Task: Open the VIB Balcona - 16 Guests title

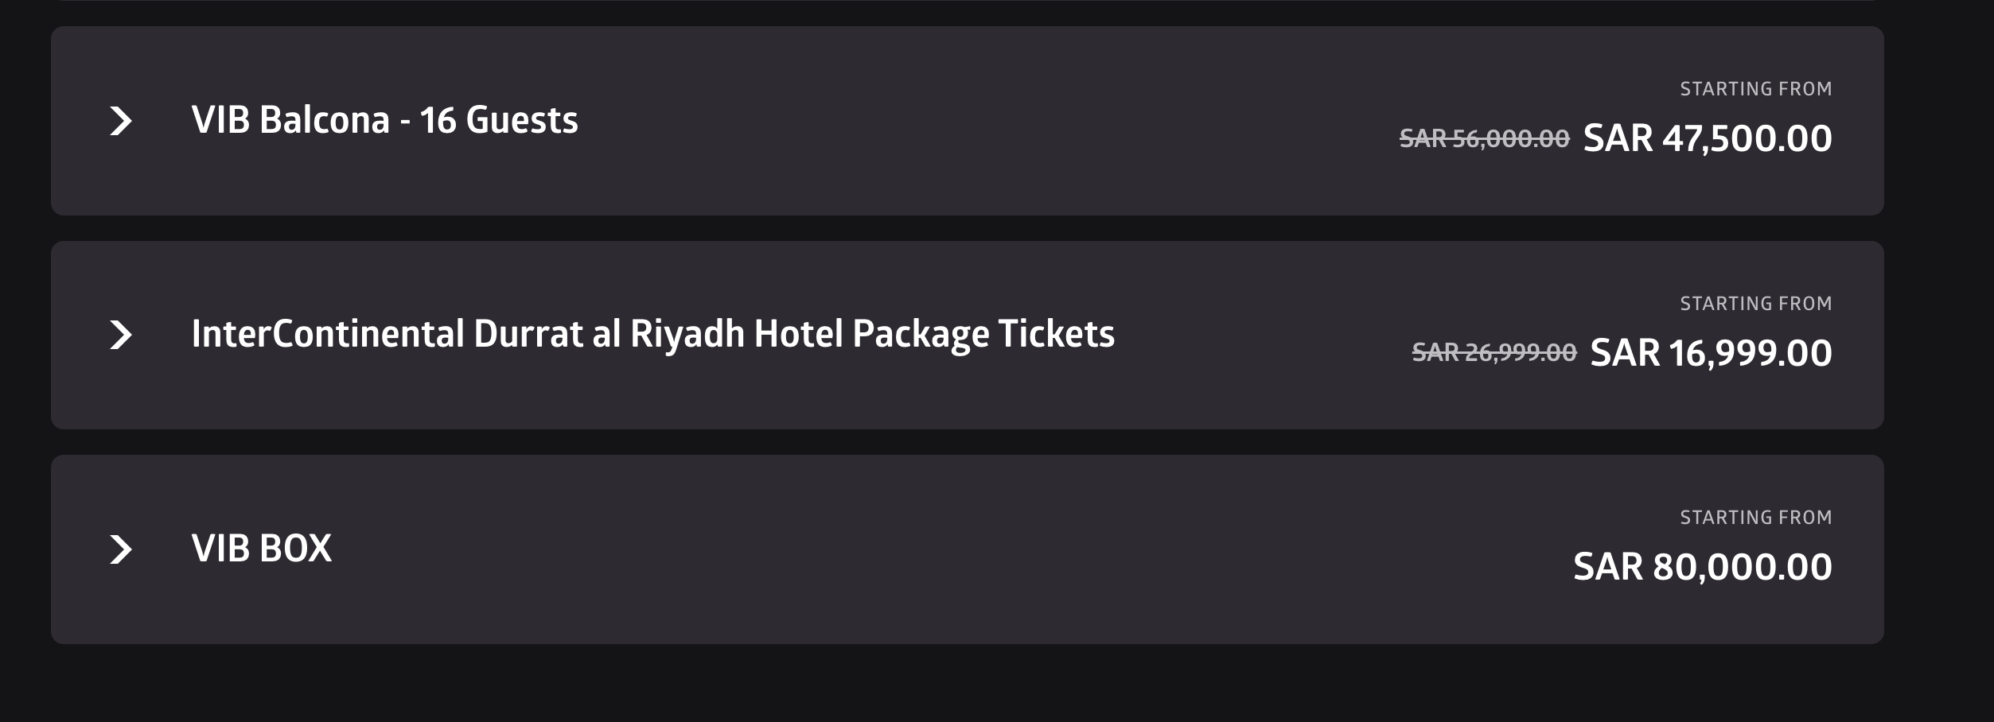Action: (384, 121)
